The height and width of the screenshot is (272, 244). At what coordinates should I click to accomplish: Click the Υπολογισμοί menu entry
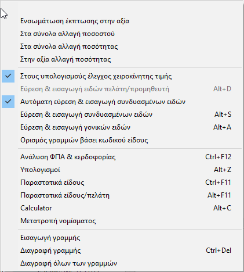[x=122, y=170]
